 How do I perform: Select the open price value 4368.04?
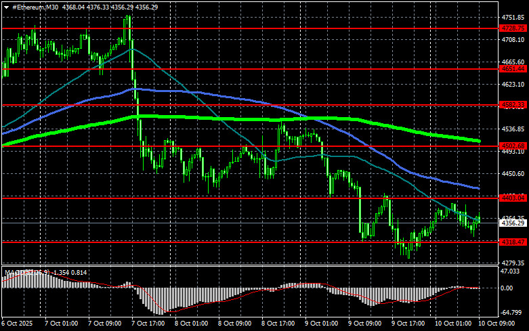(73, 7)
